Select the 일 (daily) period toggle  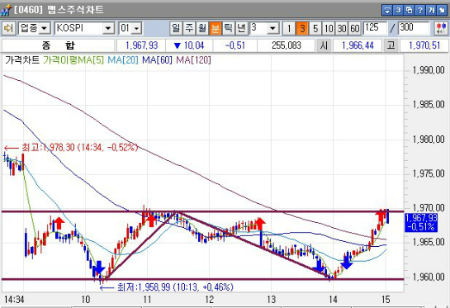tap(176, 28)
